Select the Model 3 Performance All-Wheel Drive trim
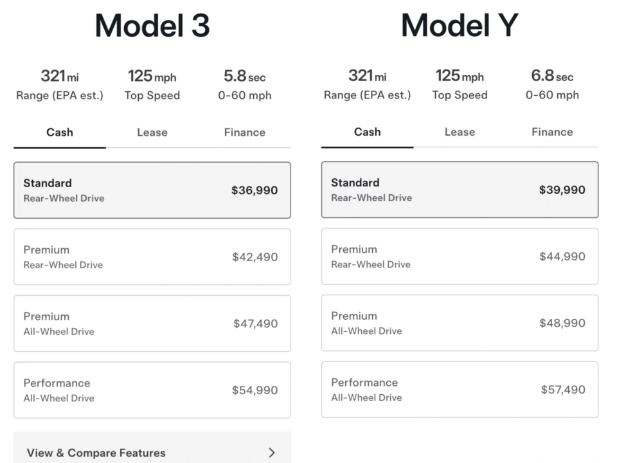The image size is (617, 463). [152, 390]
